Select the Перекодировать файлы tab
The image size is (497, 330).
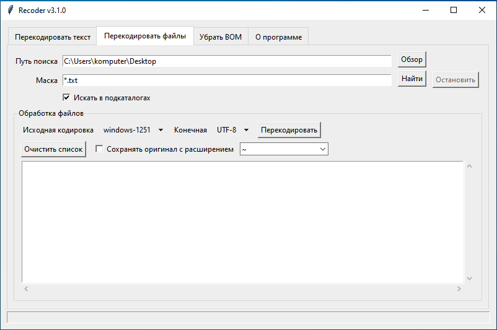(x=145, y=36)
